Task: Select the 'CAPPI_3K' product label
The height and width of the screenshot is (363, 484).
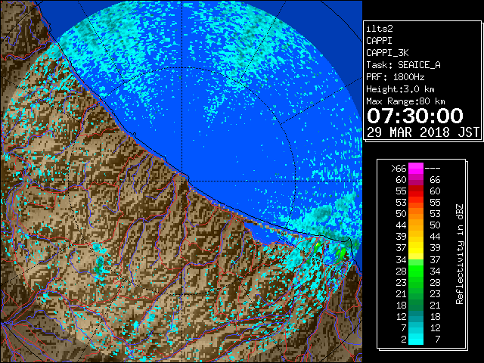Action: click(x=387, y=53)
